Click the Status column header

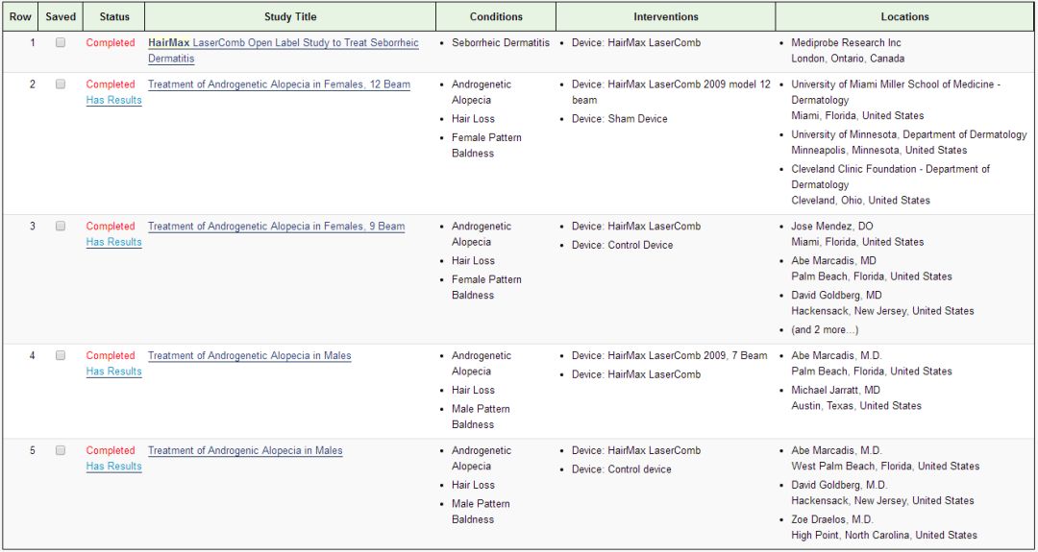(x=114, y=16)
